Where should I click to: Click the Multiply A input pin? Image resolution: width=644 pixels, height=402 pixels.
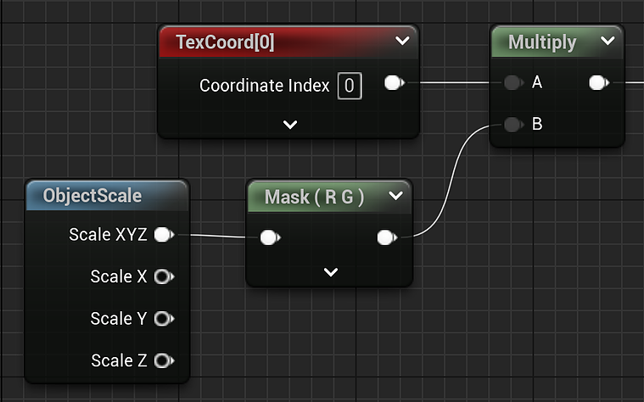click(x=513, y=82)
